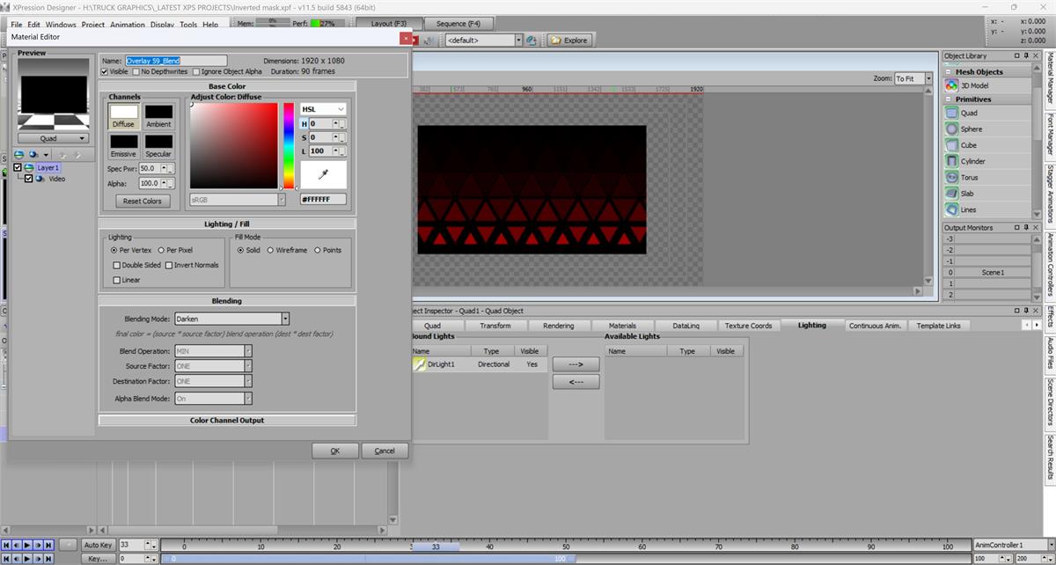Click the add layer icon under Preview
This screenshot has width=1056, height=565.
[19, 154]
